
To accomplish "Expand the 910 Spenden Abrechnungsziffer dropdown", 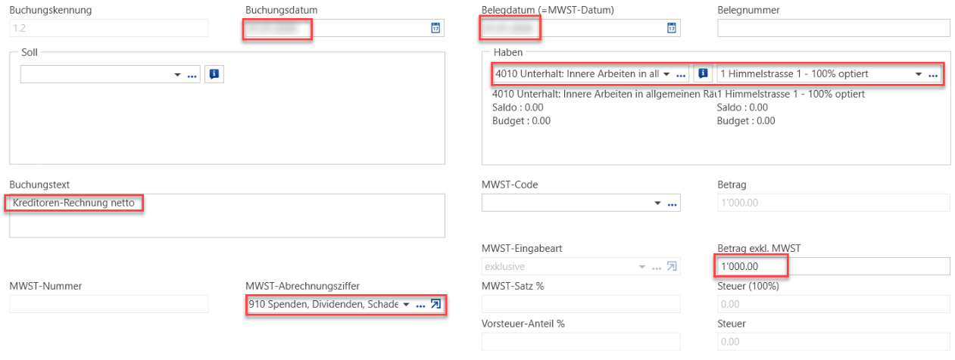I will tap(406, 304).
